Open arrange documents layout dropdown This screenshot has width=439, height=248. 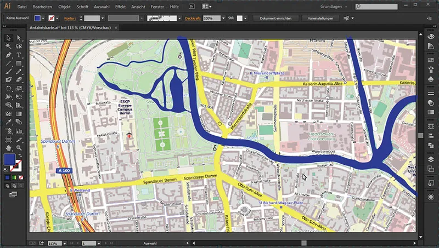pyautogui.click(x=207, y=6)
